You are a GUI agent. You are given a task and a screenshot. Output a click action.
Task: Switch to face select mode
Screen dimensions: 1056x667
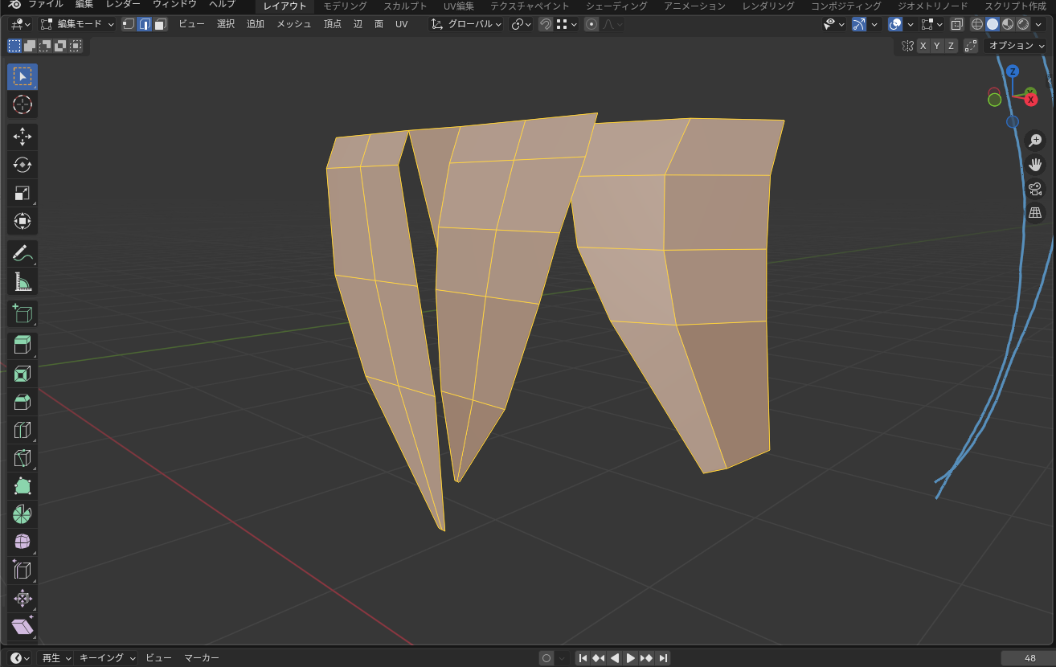coord(161,24)
